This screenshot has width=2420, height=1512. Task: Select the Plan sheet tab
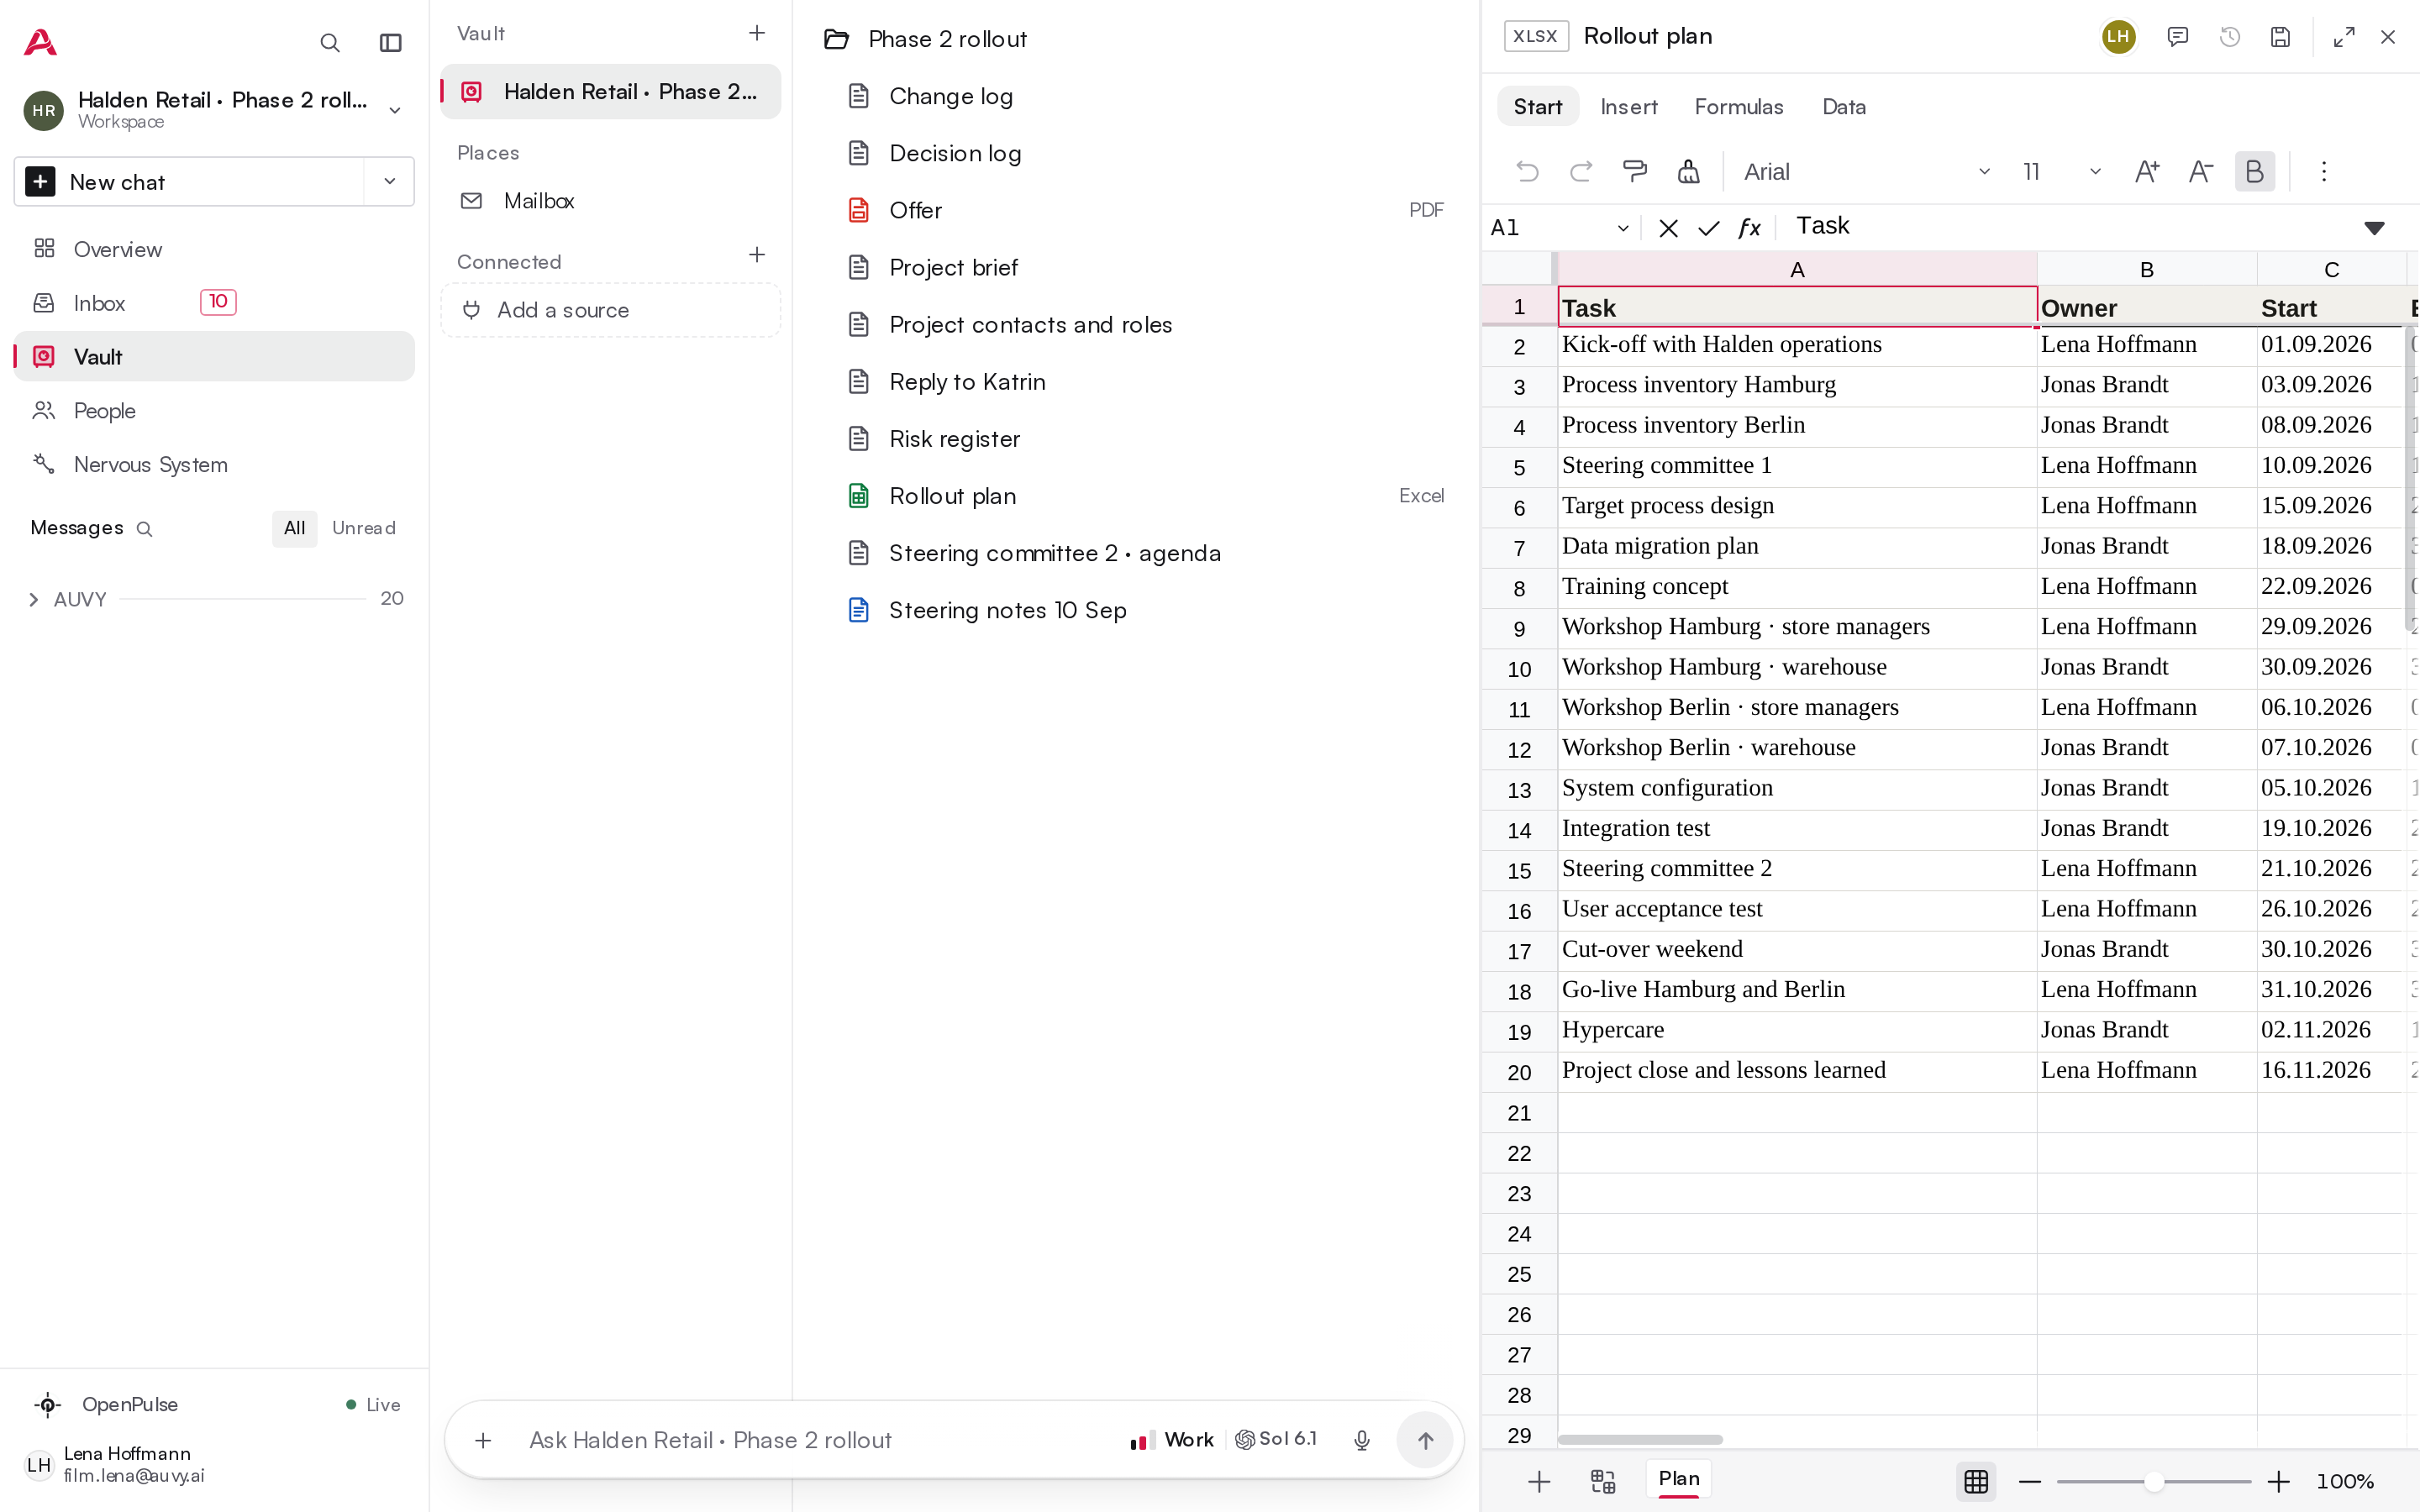coord(1679,1479)
